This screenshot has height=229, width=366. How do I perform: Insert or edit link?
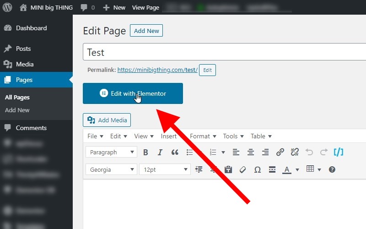click(280, 153)
